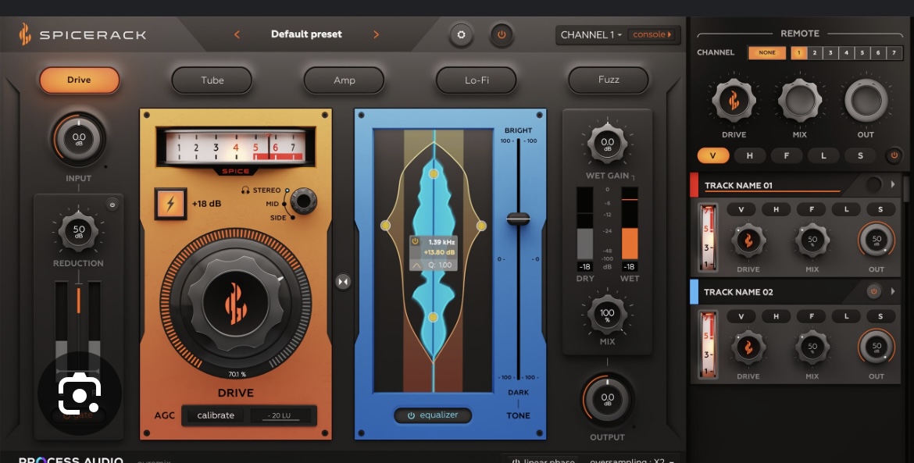
Task: Click Track Name 02 DRIVE flame knob
Action: 748,347
